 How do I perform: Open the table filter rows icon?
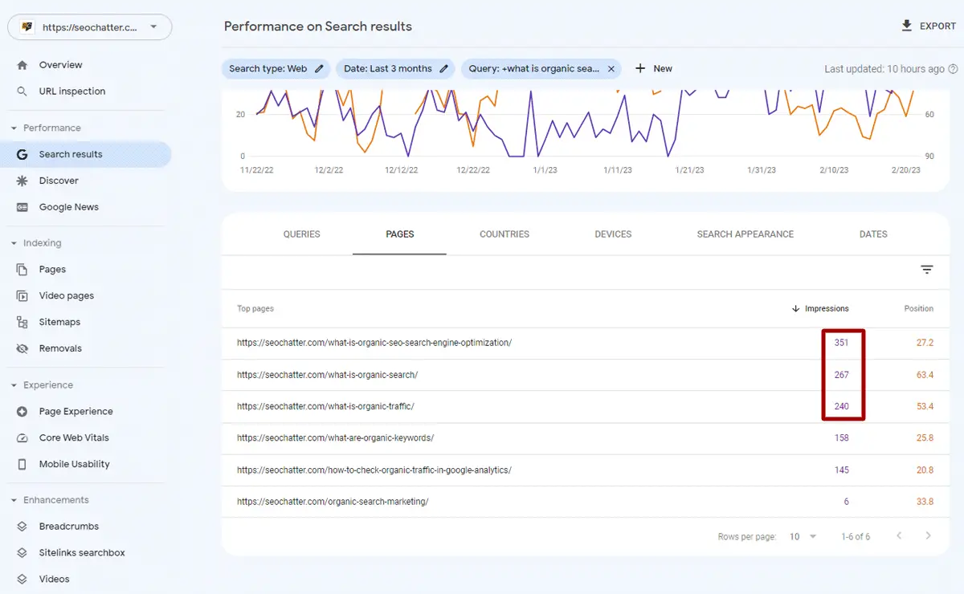coord(927,270)
